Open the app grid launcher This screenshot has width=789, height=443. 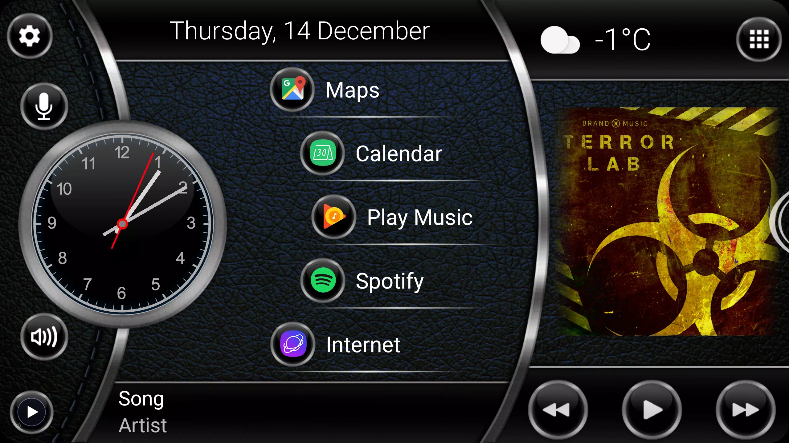coord(759,38)
